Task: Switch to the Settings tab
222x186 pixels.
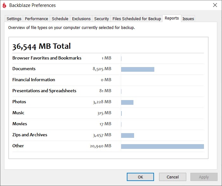Action: click(x=14, y=19)
